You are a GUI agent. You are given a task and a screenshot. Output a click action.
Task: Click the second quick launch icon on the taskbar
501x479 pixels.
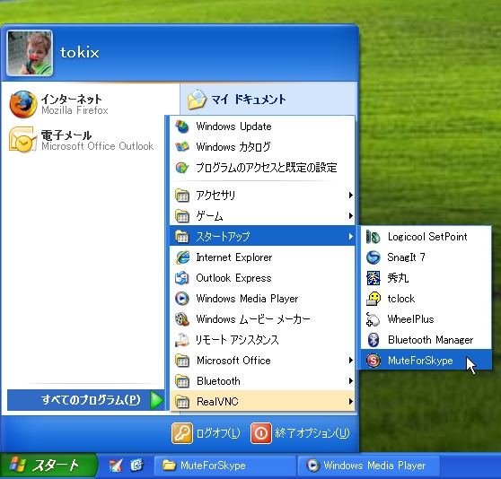coord(136,466)
